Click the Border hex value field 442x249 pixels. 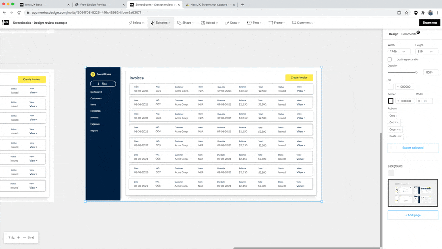(x=405, y=101)
